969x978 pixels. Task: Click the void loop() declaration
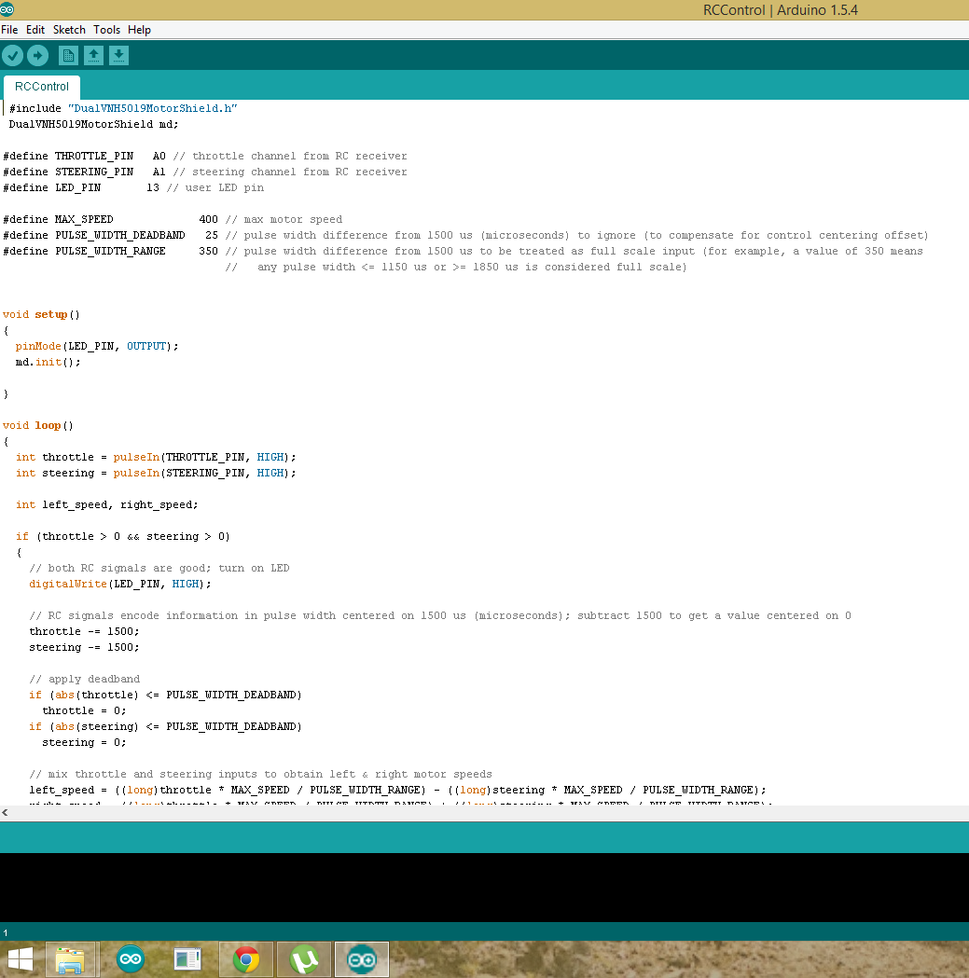coord(38,425)
